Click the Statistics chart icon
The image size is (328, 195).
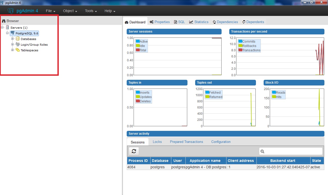pos(191,22)
